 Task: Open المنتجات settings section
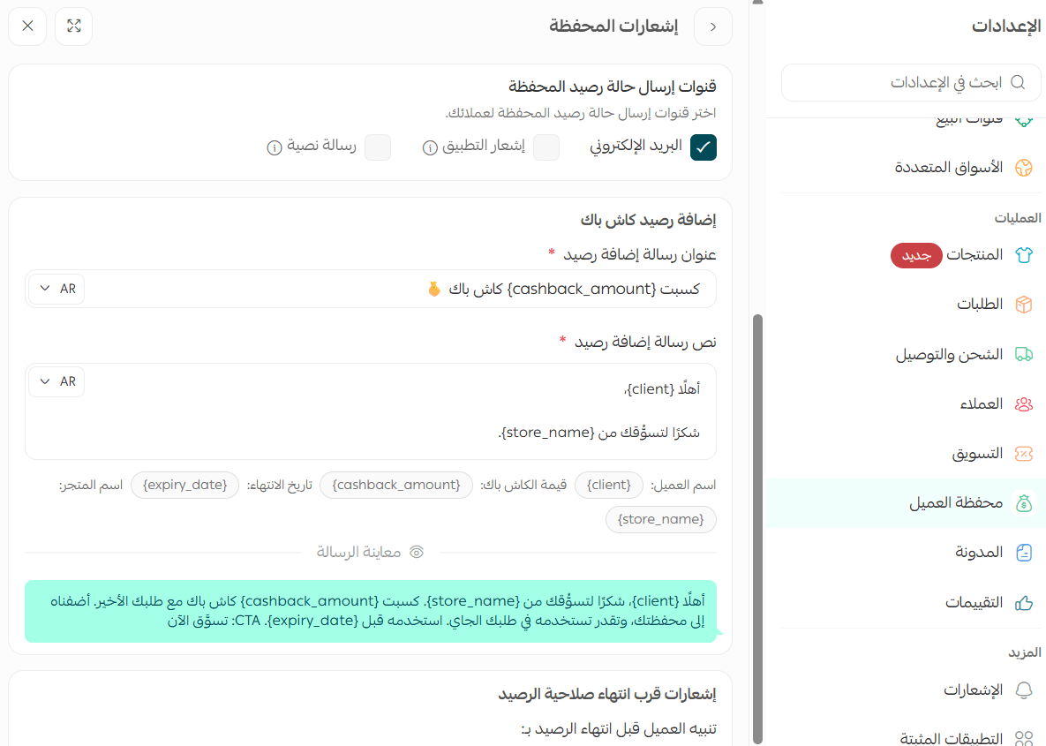coord(906,255)
